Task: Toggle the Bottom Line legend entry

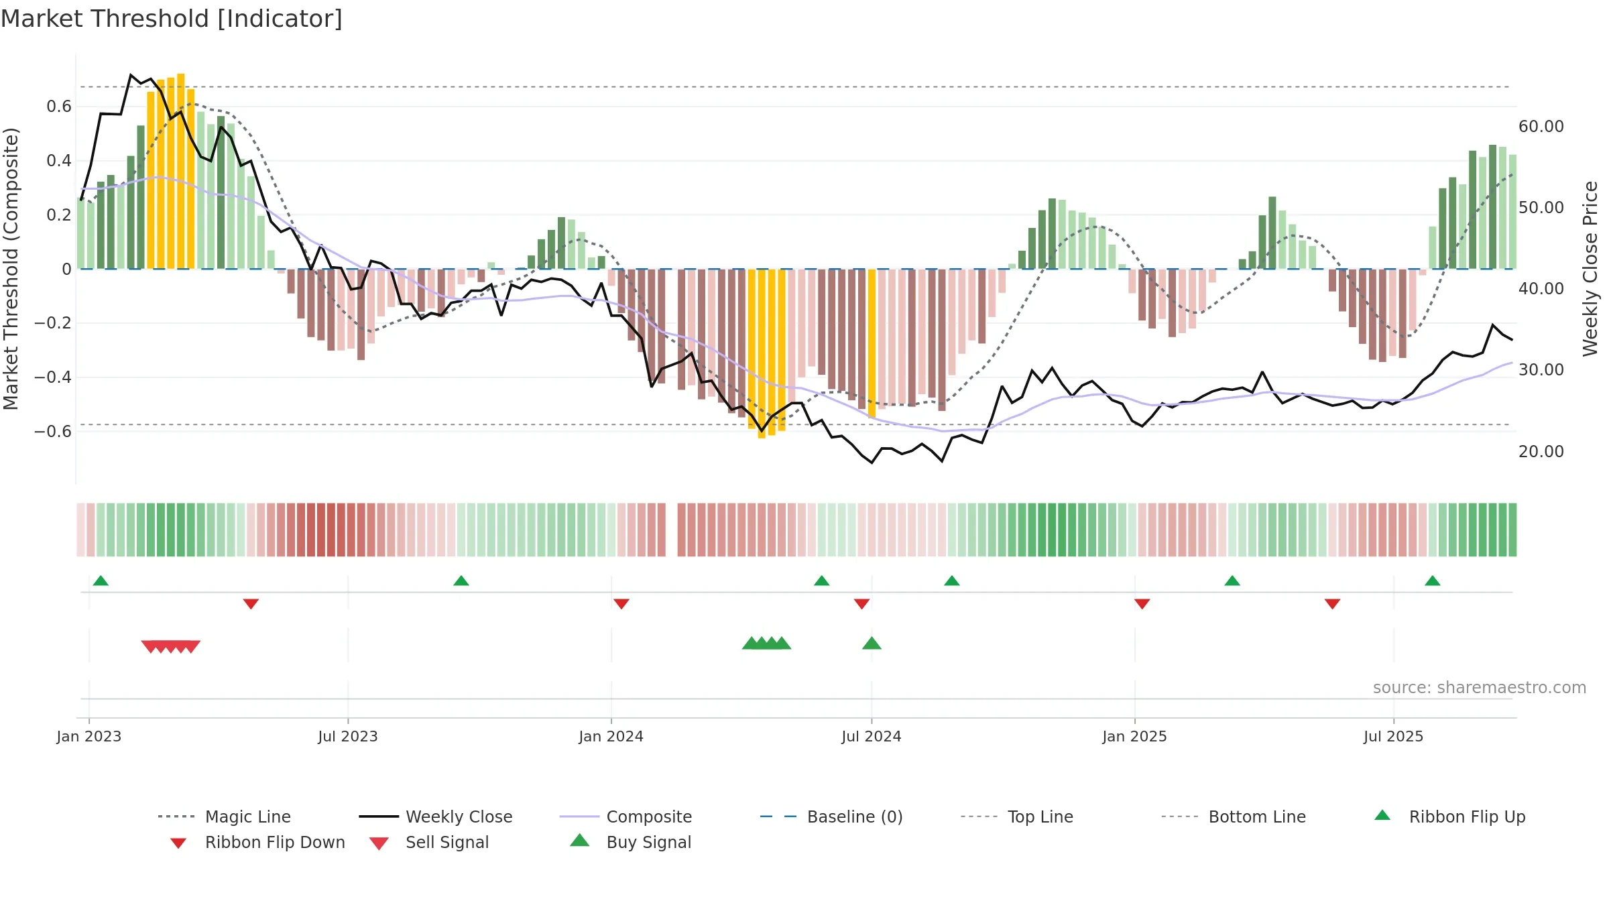Action: tap(1234, 817)
